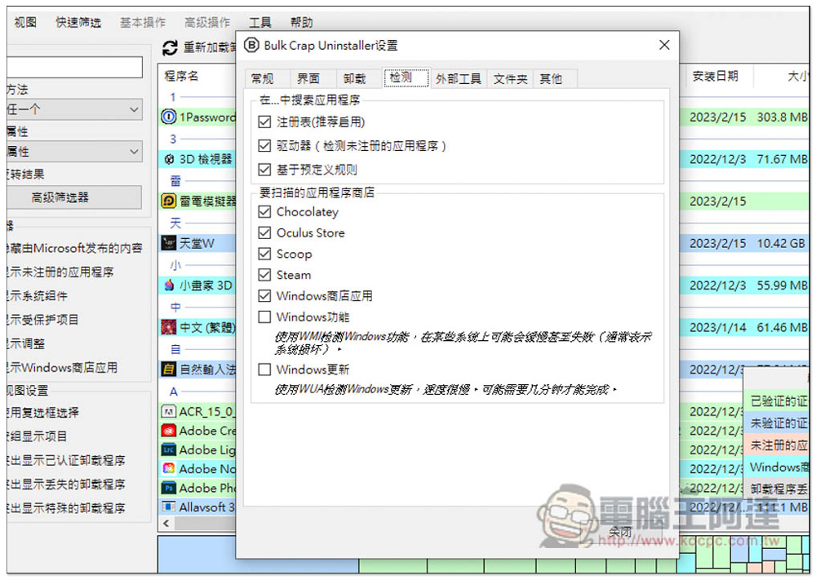816x580 pixels.
Task: Switch to the 常规 tab
Action: tap(262, 78)
